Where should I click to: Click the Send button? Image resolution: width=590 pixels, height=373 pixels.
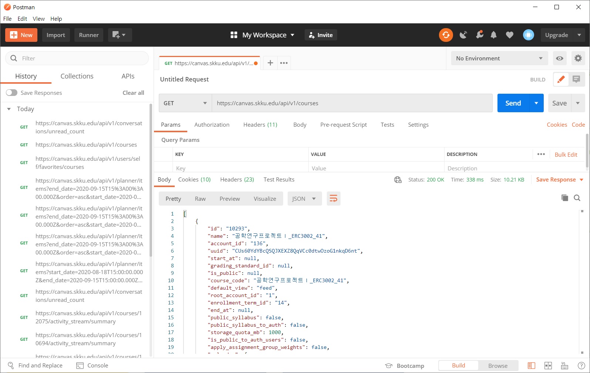pos(513,103)
